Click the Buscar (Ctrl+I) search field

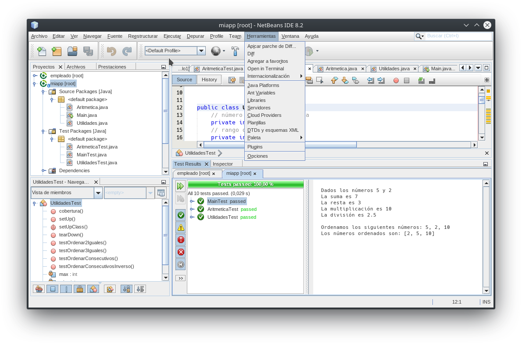(459, 36)
